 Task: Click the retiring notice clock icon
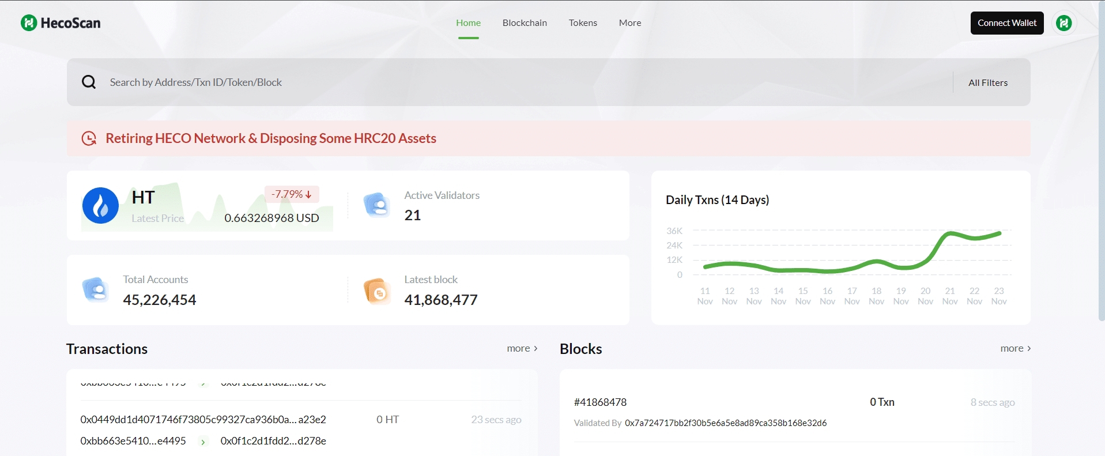(x=89, y=138)
